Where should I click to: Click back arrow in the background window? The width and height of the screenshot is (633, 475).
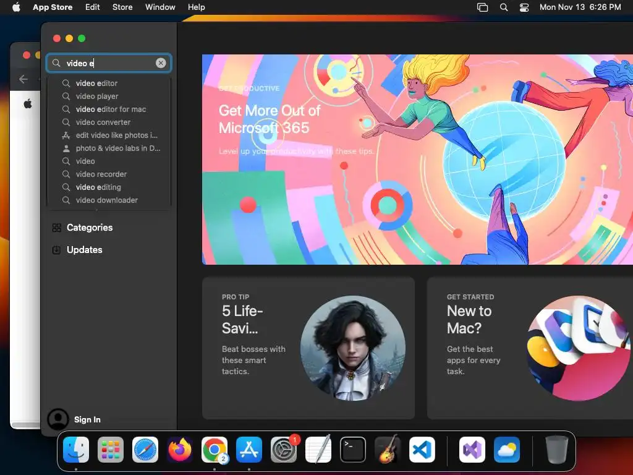(23, 79)
